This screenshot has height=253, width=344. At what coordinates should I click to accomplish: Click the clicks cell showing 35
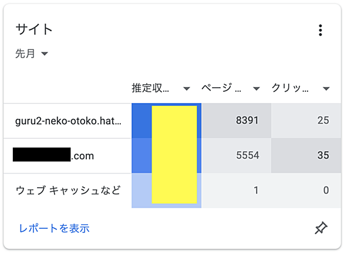(x=306, y=156)
